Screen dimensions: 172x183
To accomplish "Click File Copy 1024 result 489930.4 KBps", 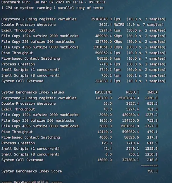I will point(109,36).
